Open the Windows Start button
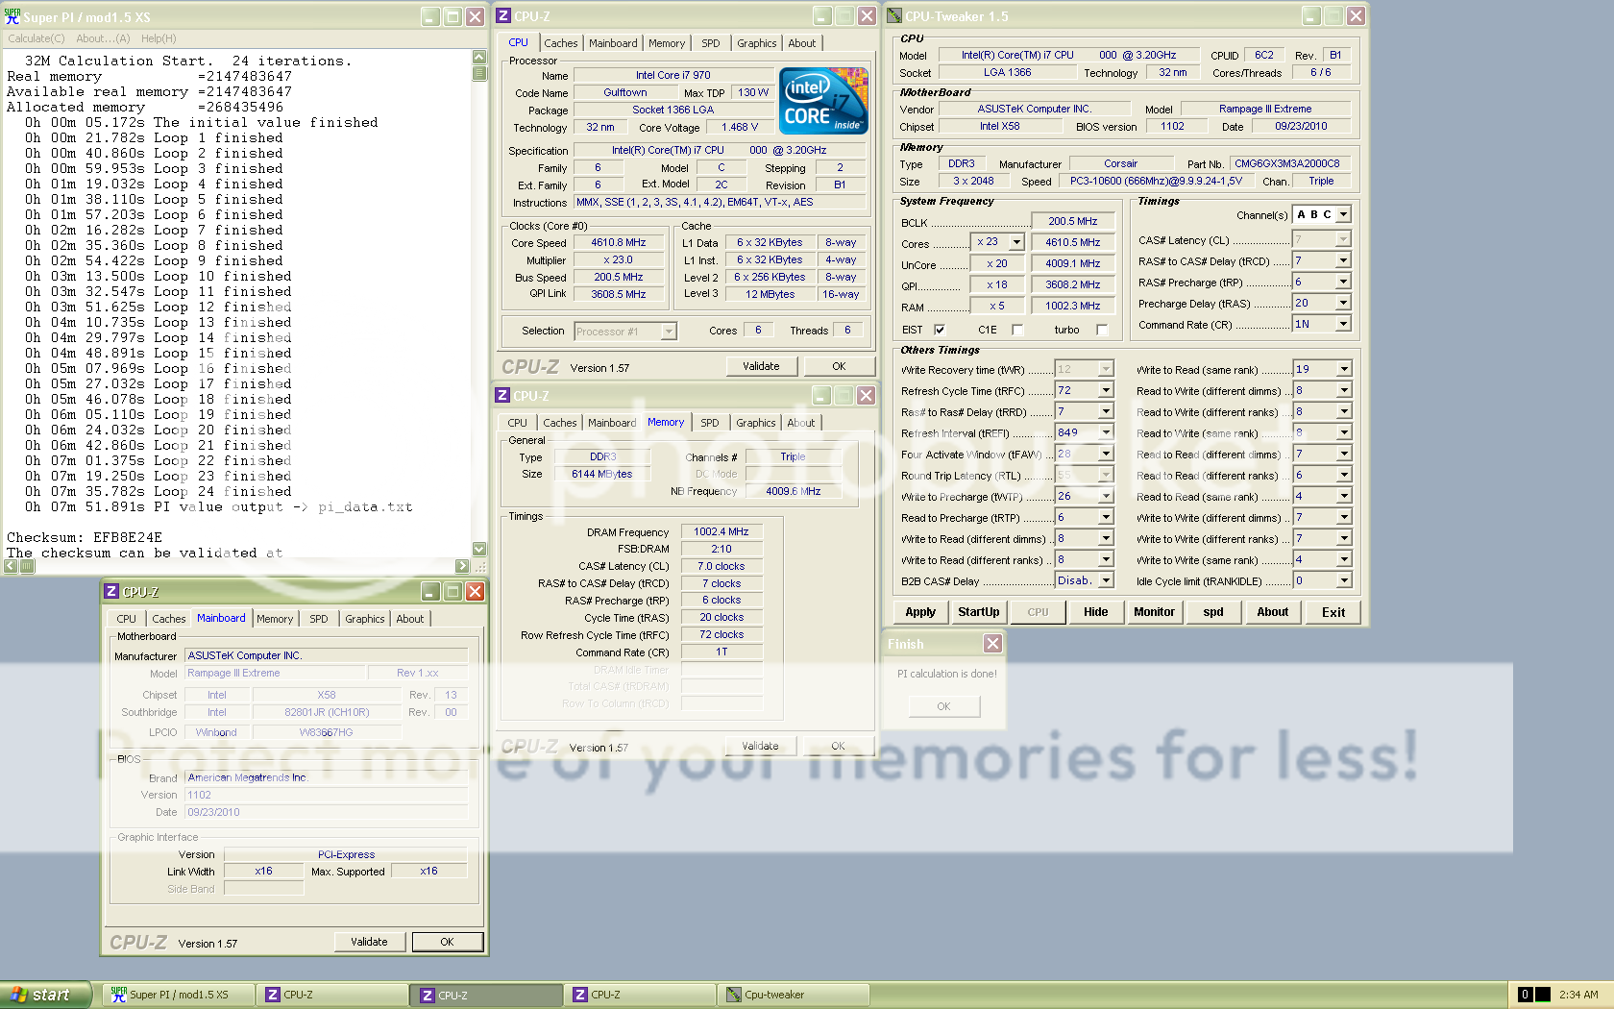Screen dimensions: 1614x1009 point(45,995)
